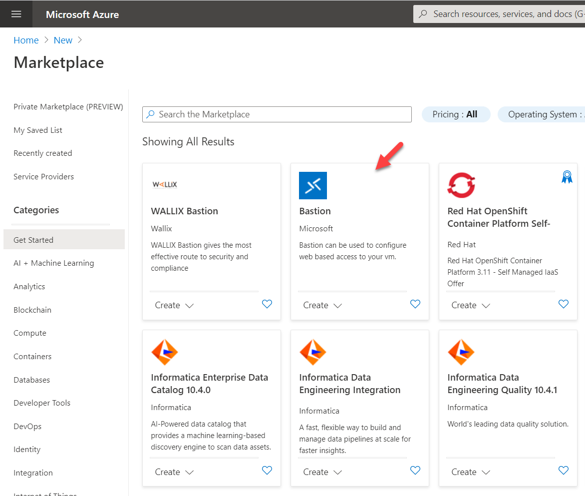
Task: Select the DevOps category
Action: click(27, 426)
